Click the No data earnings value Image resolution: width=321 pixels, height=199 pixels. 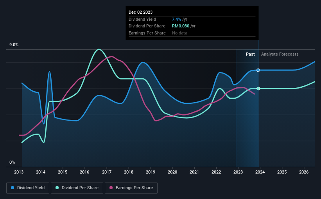point(179,33)
